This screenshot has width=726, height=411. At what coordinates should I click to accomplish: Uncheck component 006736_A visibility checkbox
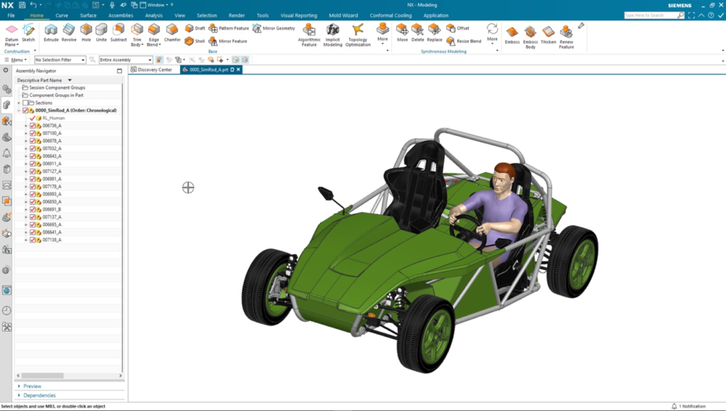(x=33, y=125)
